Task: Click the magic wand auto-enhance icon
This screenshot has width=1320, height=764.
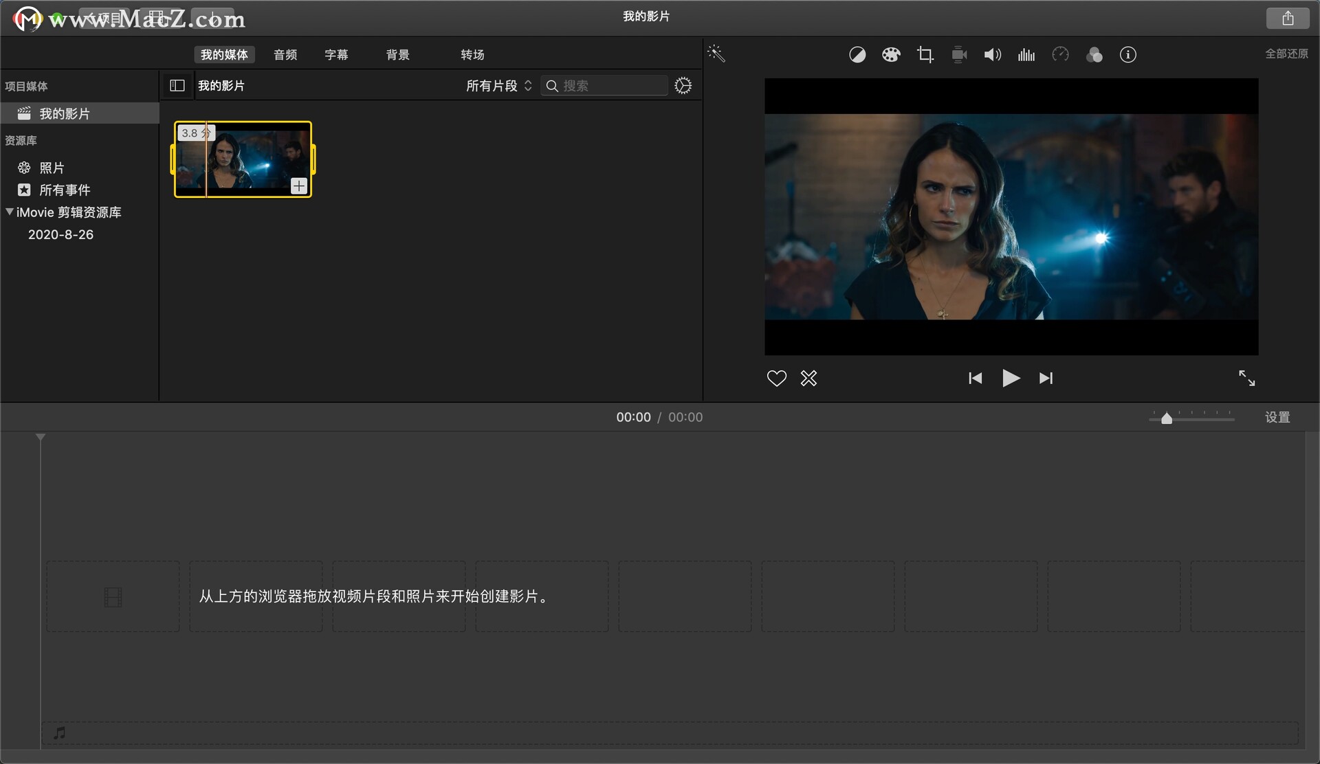Action: click(x=716, y=54)
